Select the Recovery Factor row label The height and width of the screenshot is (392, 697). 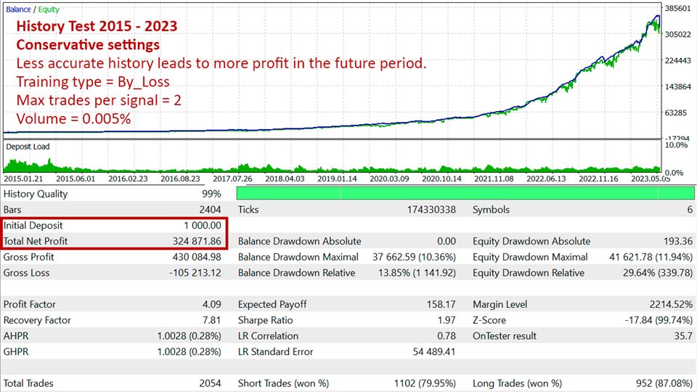point(37,320)
